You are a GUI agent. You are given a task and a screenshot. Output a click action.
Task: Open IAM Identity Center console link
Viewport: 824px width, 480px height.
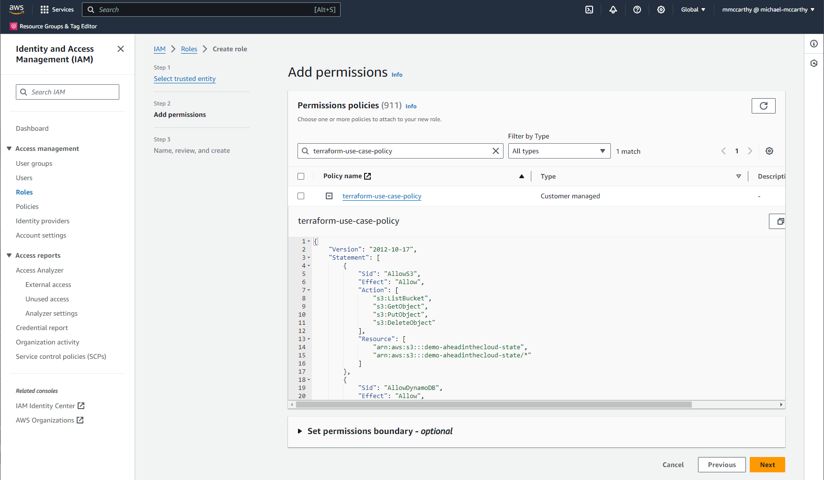tap(50, 406)
